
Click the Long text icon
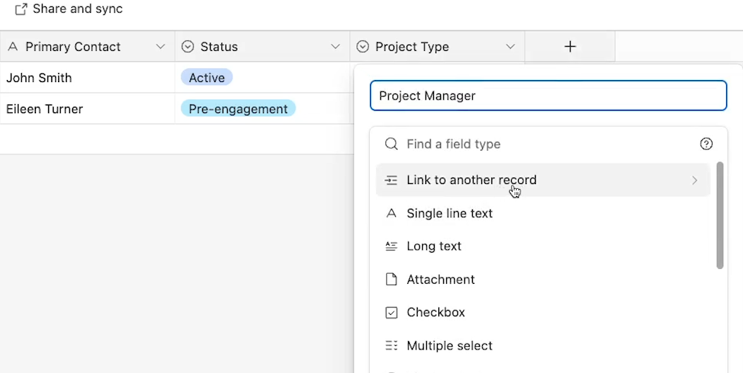pyautogui.click(x=392, y=246)
